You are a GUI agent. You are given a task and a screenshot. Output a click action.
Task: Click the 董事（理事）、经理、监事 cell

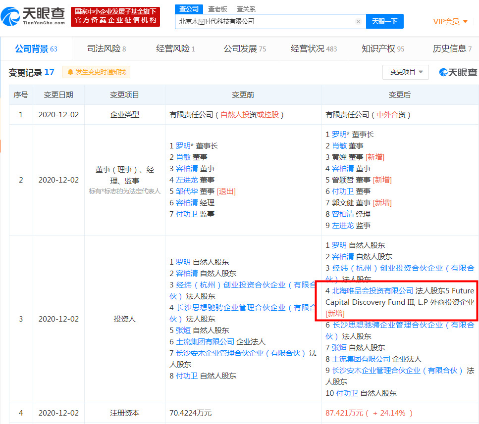(x=125, y=180)
